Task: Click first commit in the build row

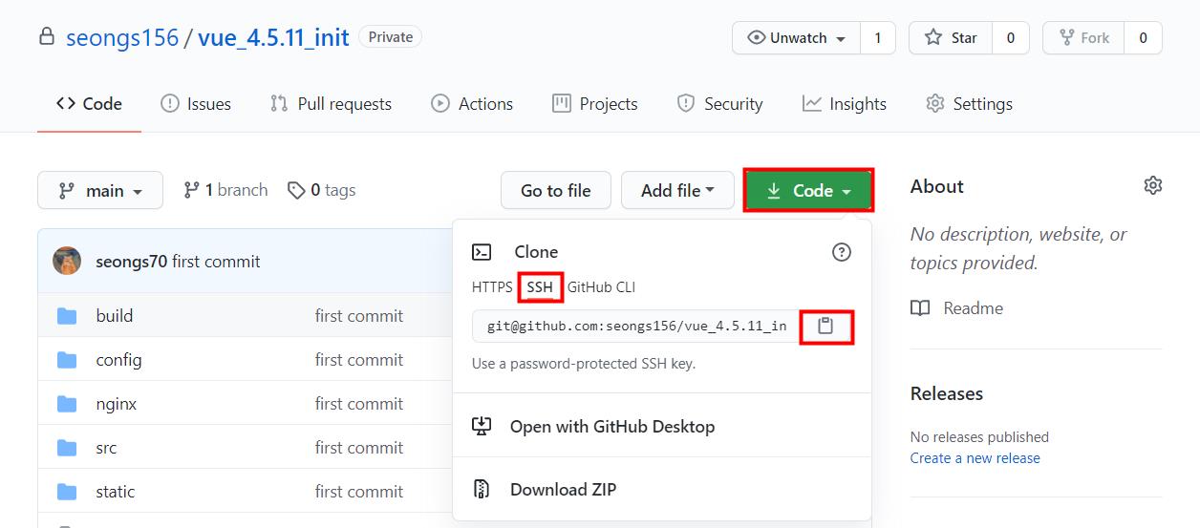Action: (x=359, y=316)
